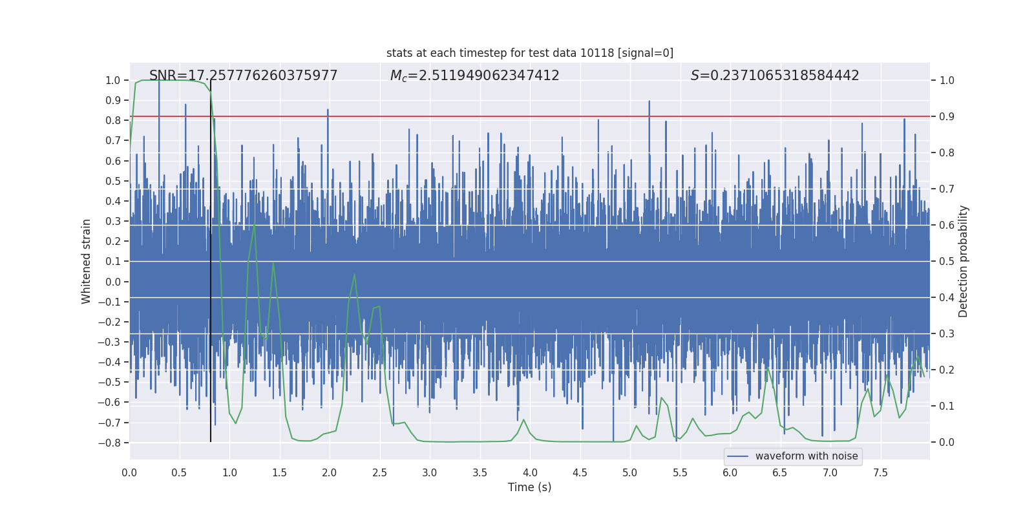
Task: Click the SNR value annotation
Action: 243,76
